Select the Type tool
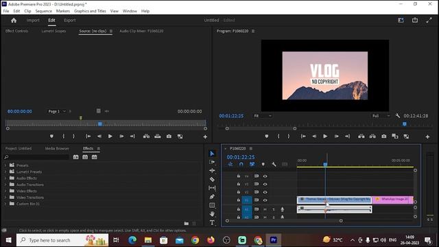The image size is (439, 247). point(212,222)
